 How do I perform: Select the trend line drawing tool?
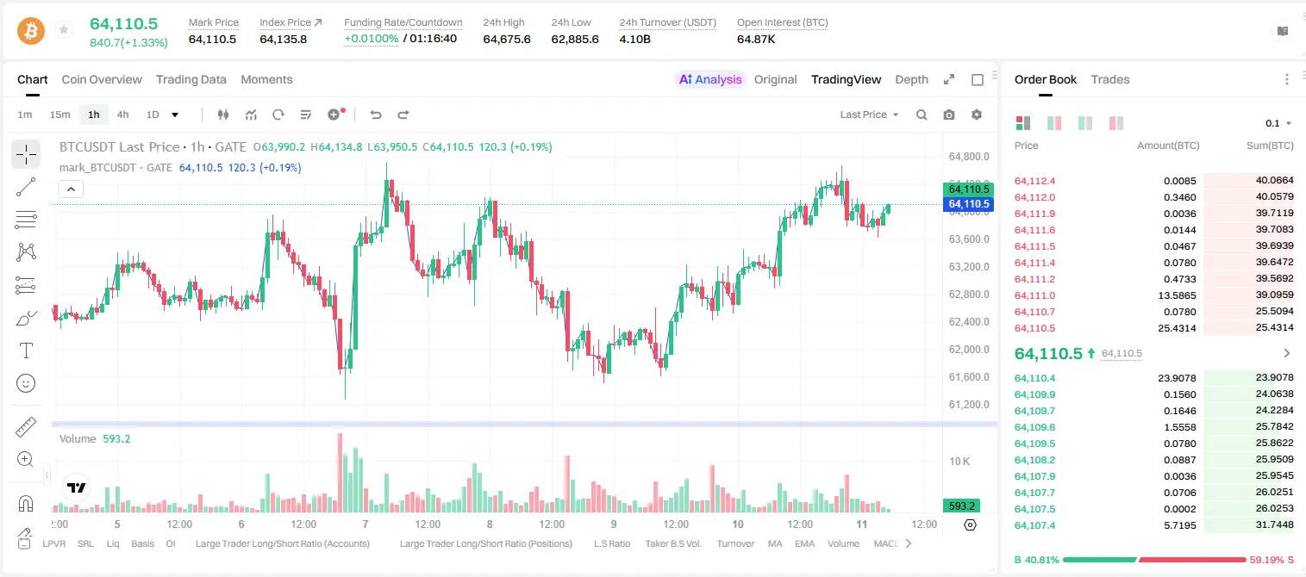coord(26,187)
